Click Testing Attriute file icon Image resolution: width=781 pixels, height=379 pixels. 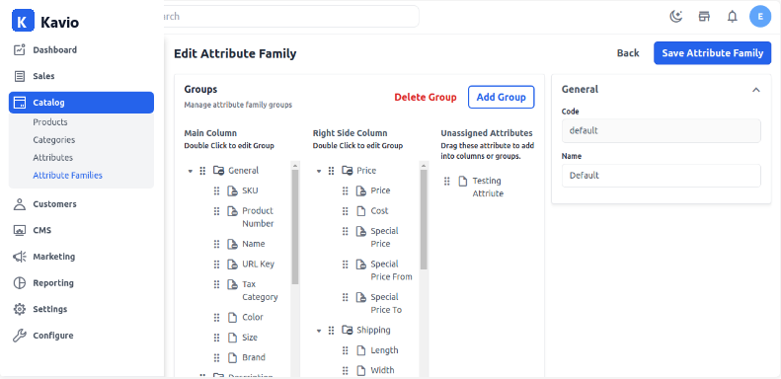click(x=463, y=182)
